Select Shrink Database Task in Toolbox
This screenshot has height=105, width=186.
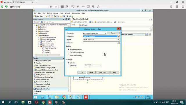click(x=43, y=87)
